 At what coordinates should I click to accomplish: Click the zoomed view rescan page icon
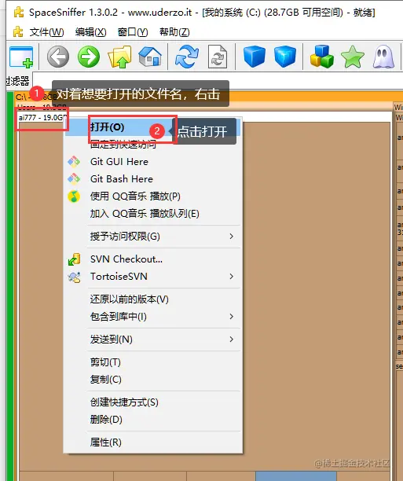coord(218,57)
